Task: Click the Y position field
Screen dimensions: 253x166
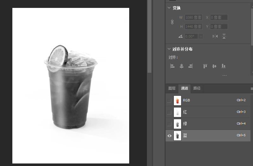Action: tap(219, 27)
